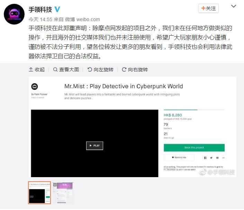Click the 手领科技 account name
The height and width of the screenshot is (210, 244).
tap(40, 9)
